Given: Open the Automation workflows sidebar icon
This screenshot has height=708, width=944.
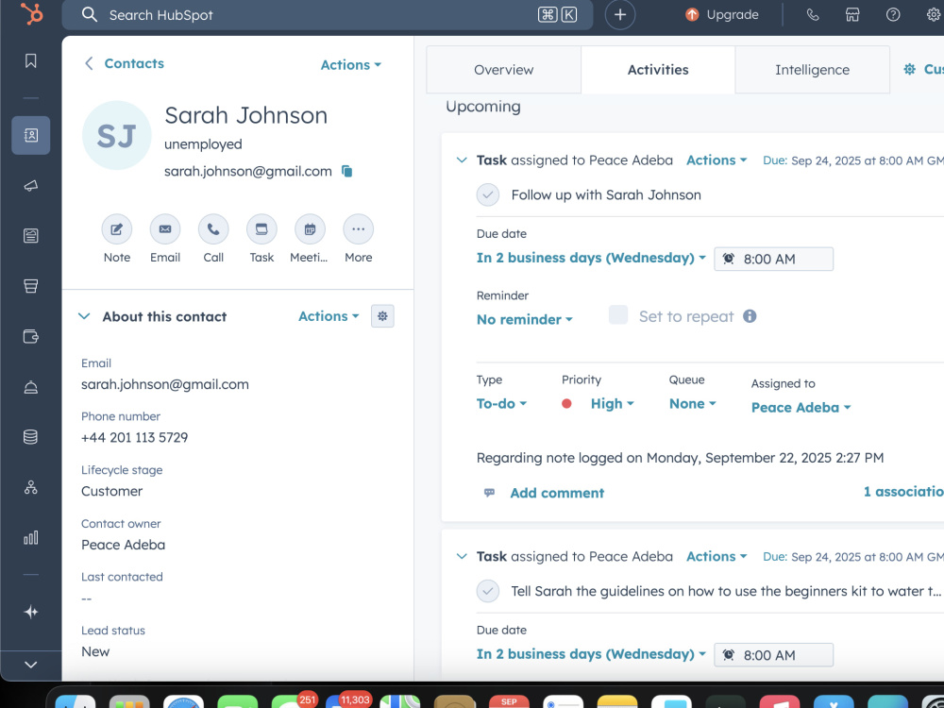Looking at the screenshot, I should pyautogui.click(x=31, y=487).
